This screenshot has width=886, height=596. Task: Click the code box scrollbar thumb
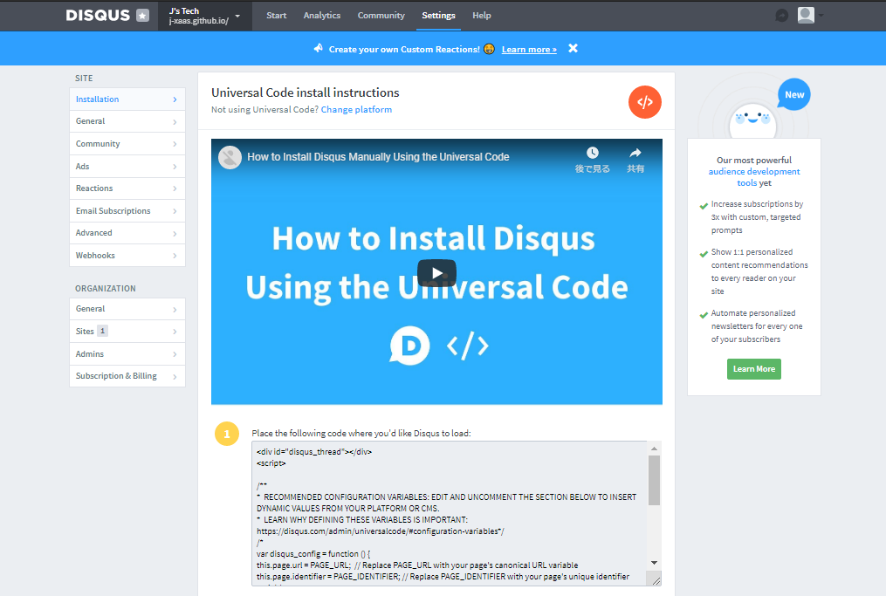coord(655,480)
